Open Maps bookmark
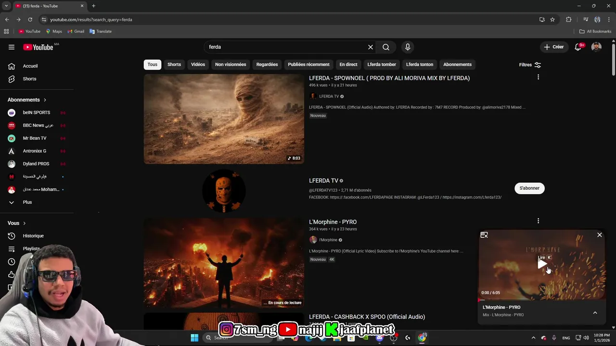Viewport: 616px width, 346px height. pyautogui.click(x=54, y=31)
